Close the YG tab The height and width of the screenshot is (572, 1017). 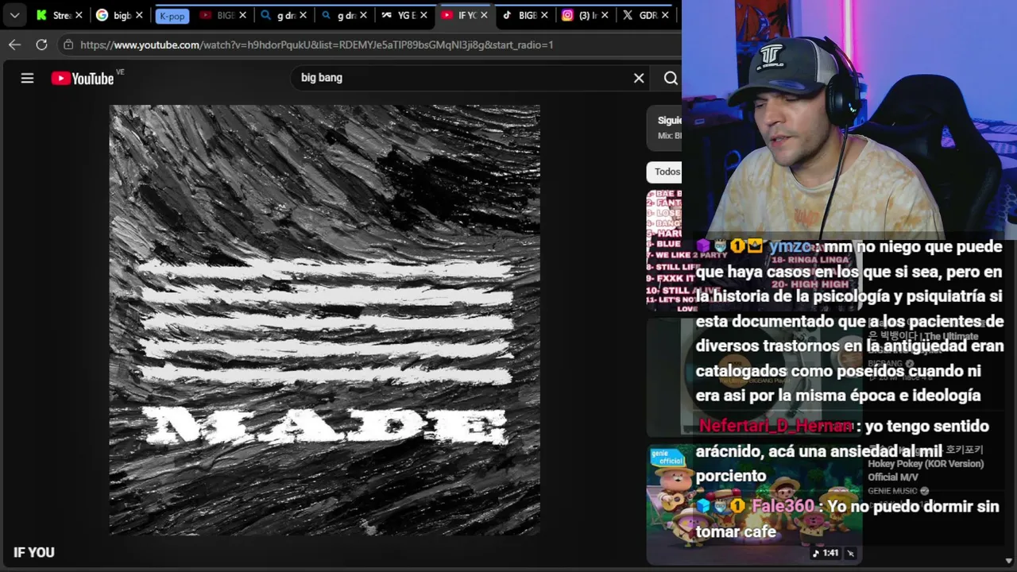point(423,15)
